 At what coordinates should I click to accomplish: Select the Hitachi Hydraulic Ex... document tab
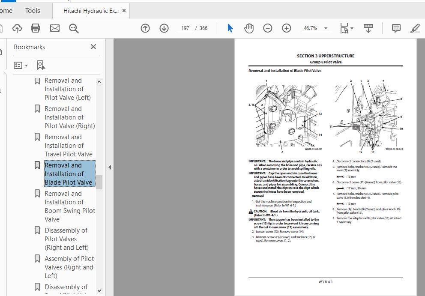91,11
